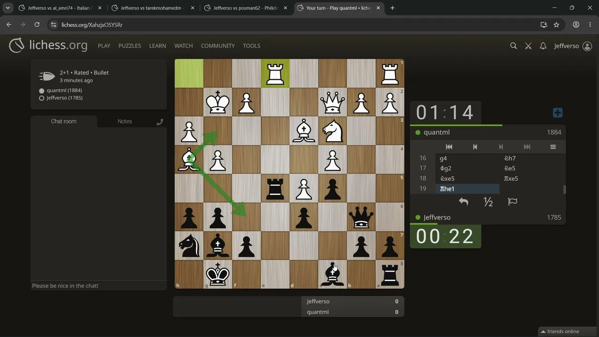Step forward one move in the move list

501,147
